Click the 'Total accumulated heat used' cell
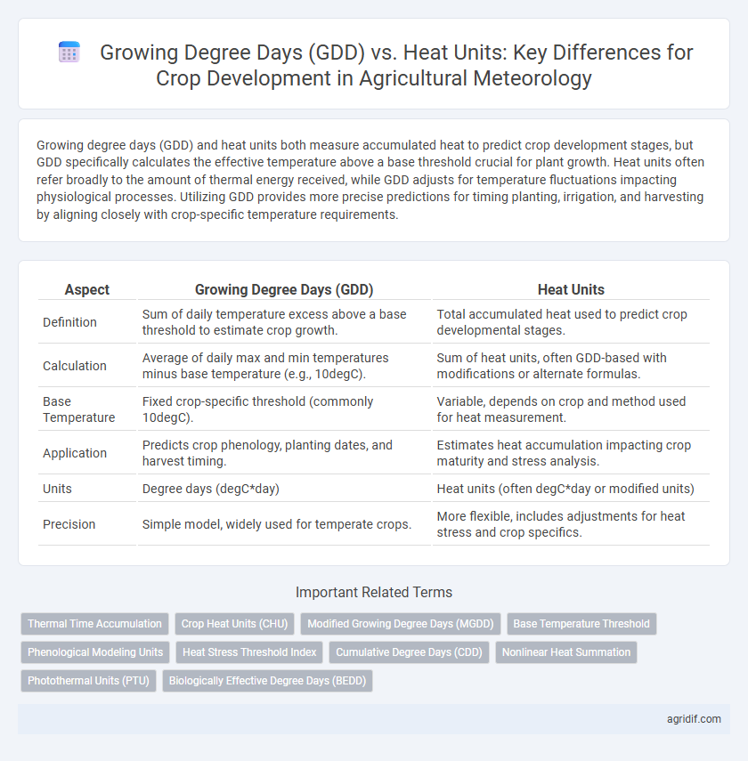The width and height of the screenshot is (748, 761). pos(571,322)
